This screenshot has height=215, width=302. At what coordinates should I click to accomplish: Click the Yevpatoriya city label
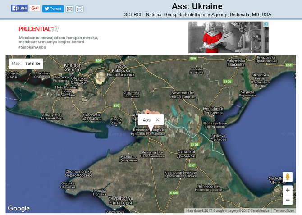121,201
